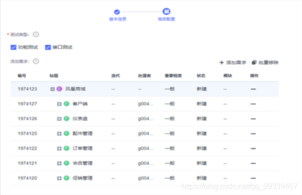Open the info tooltip beside 测试类型
302x195 pixels.
(36, 34)
